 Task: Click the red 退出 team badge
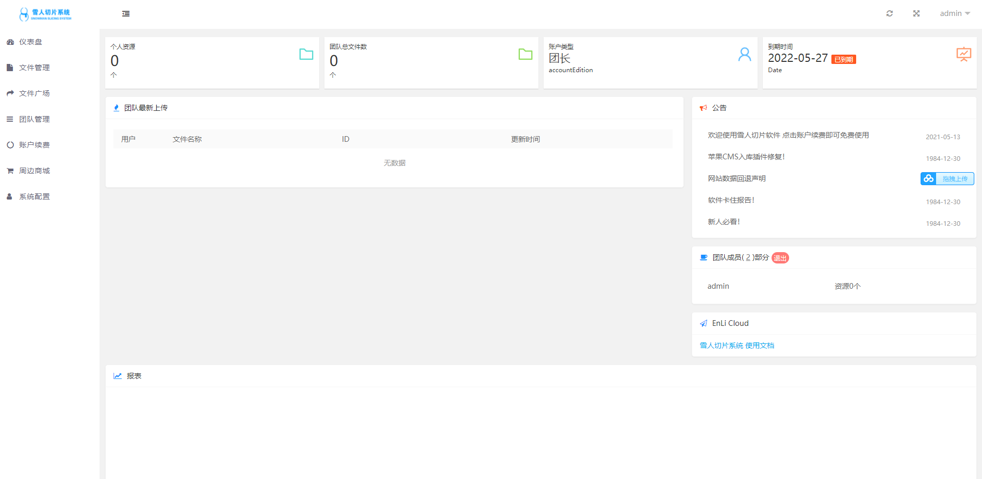coord(780,258)
